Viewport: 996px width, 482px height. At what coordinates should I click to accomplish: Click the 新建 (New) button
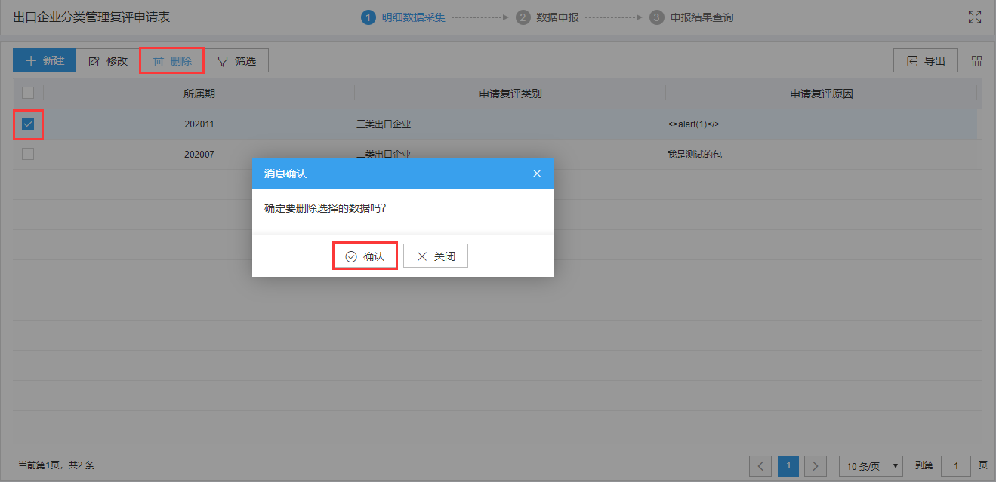[x=45, y=61]
